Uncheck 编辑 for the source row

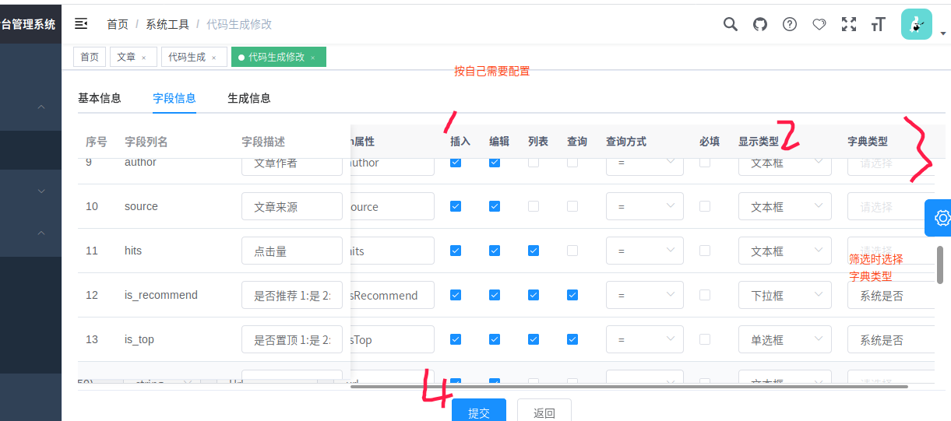495,206
